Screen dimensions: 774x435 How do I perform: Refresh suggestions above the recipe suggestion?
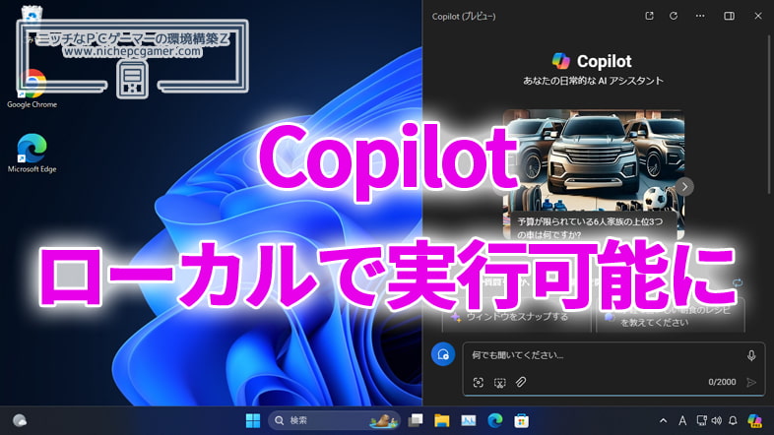(x=738, y=282)
